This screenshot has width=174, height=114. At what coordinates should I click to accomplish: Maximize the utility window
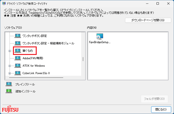pyautogui.click(x=158, y=3)
